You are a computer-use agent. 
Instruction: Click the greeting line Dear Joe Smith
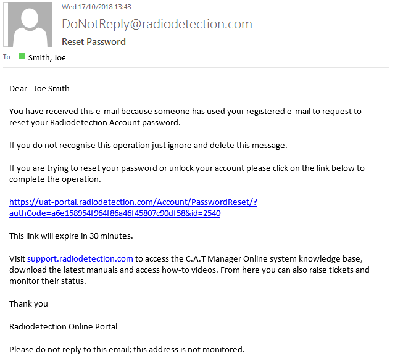pos(39,89)
